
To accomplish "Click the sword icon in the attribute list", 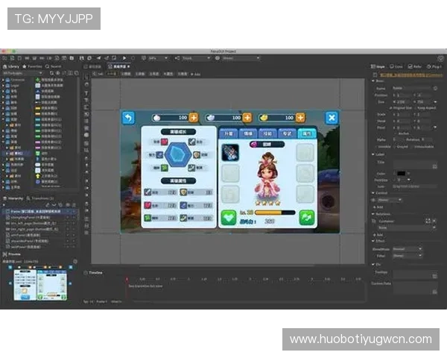I will coord(148,192).
